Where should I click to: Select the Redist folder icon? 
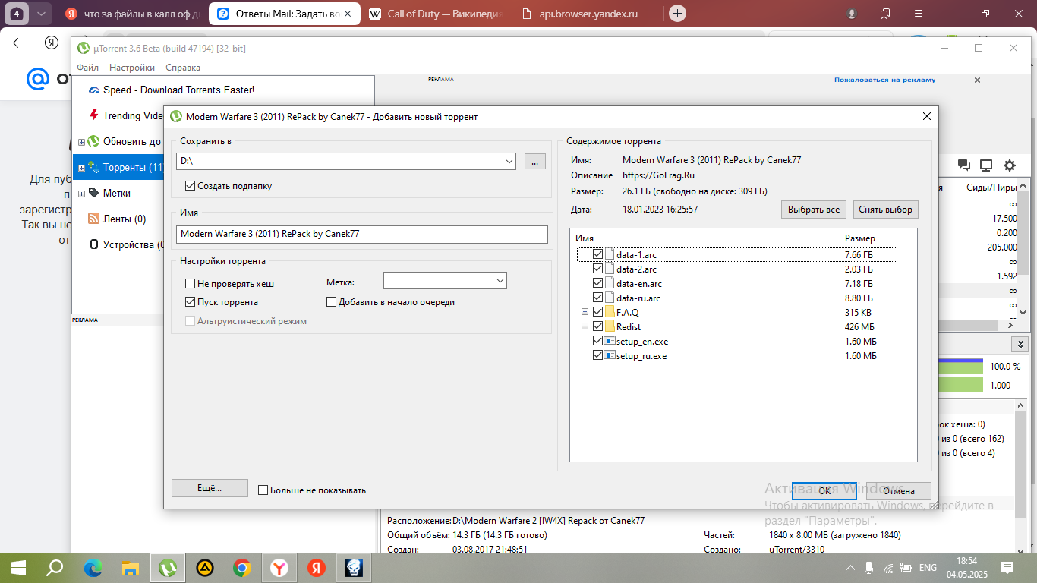pyautogui.click(x=609, y=326)
